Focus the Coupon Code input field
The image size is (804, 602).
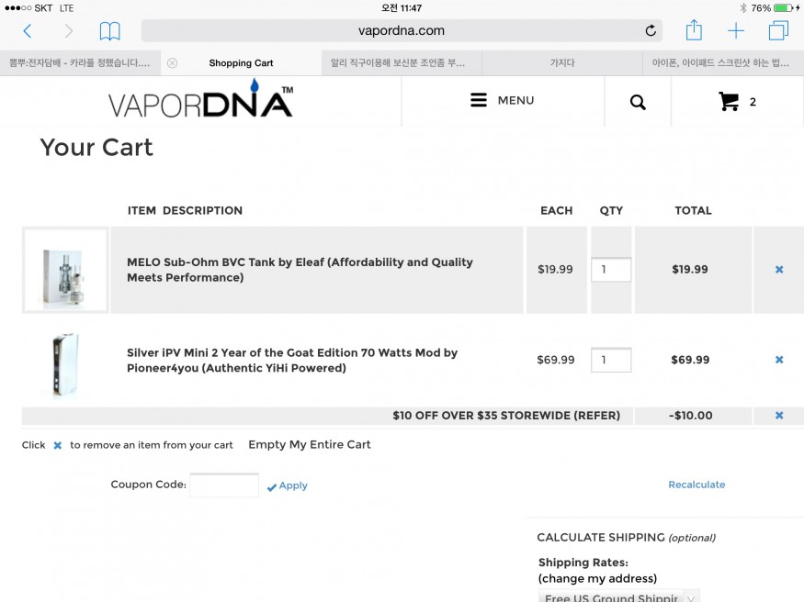(x=224, y=485)
